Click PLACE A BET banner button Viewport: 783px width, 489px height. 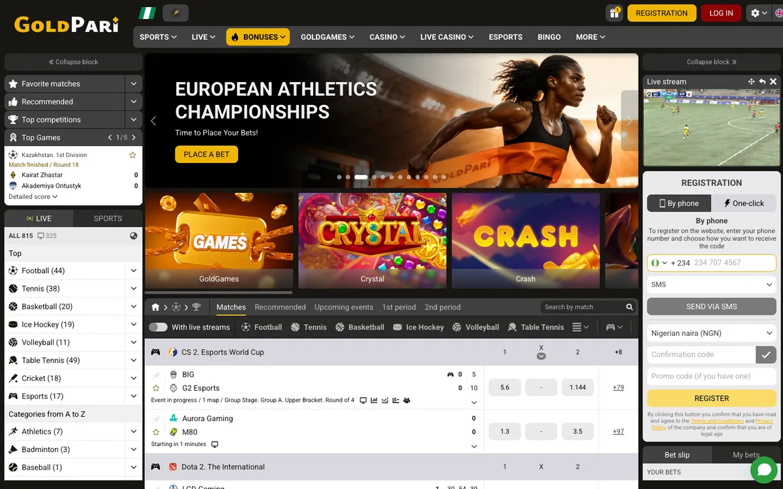206,155
